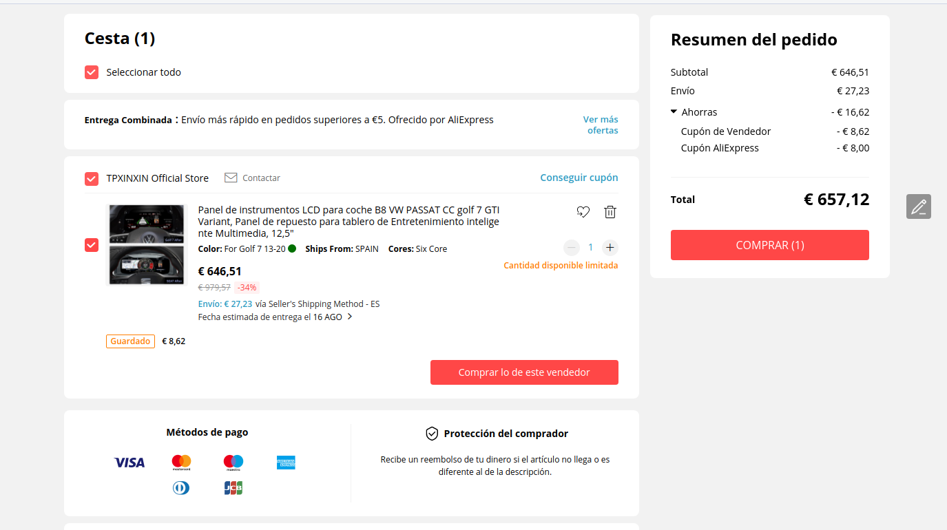Increase quantity with the plus button
This screenshot has width=947, height=530.
pyautogui.click(x=610, y=248)
